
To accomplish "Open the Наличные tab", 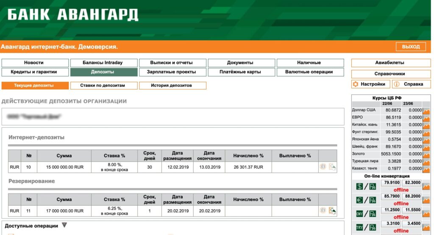I will [x=310, y=63].
